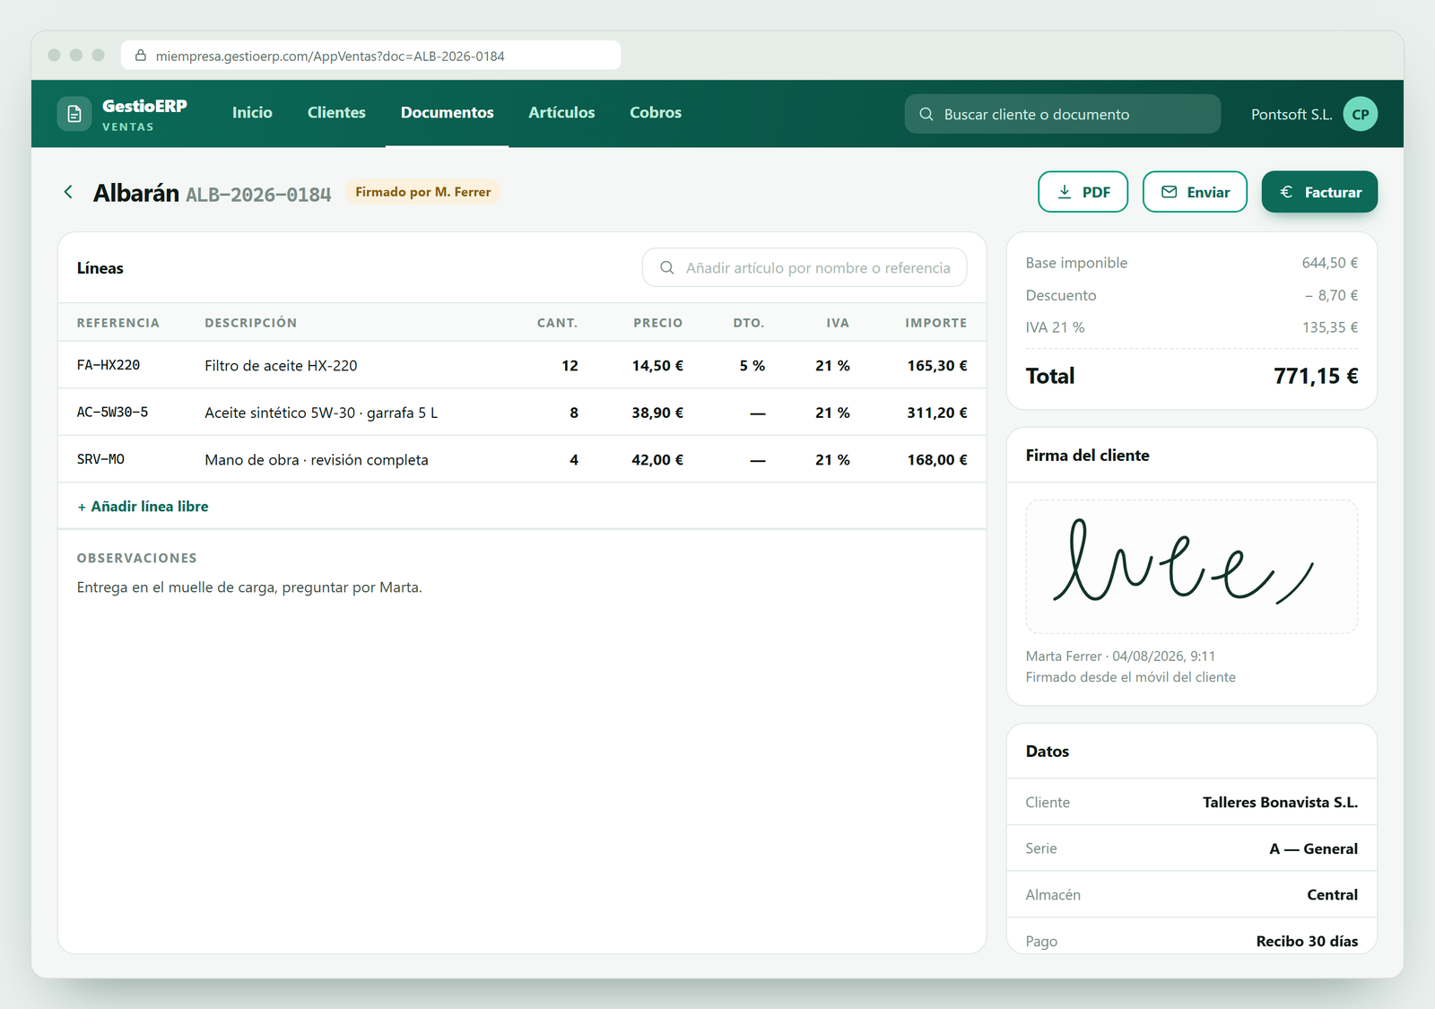Image resolution: width=1435 pixels, height=1009 pixels.
Task: Click the 'Firmado por M. Ferrer' badge
Action: coord(423,192)
